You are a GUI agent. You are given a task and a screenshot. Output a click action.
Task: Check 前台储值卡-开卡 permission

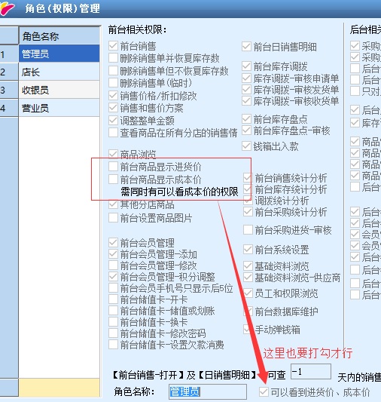(x=113, y=299)
